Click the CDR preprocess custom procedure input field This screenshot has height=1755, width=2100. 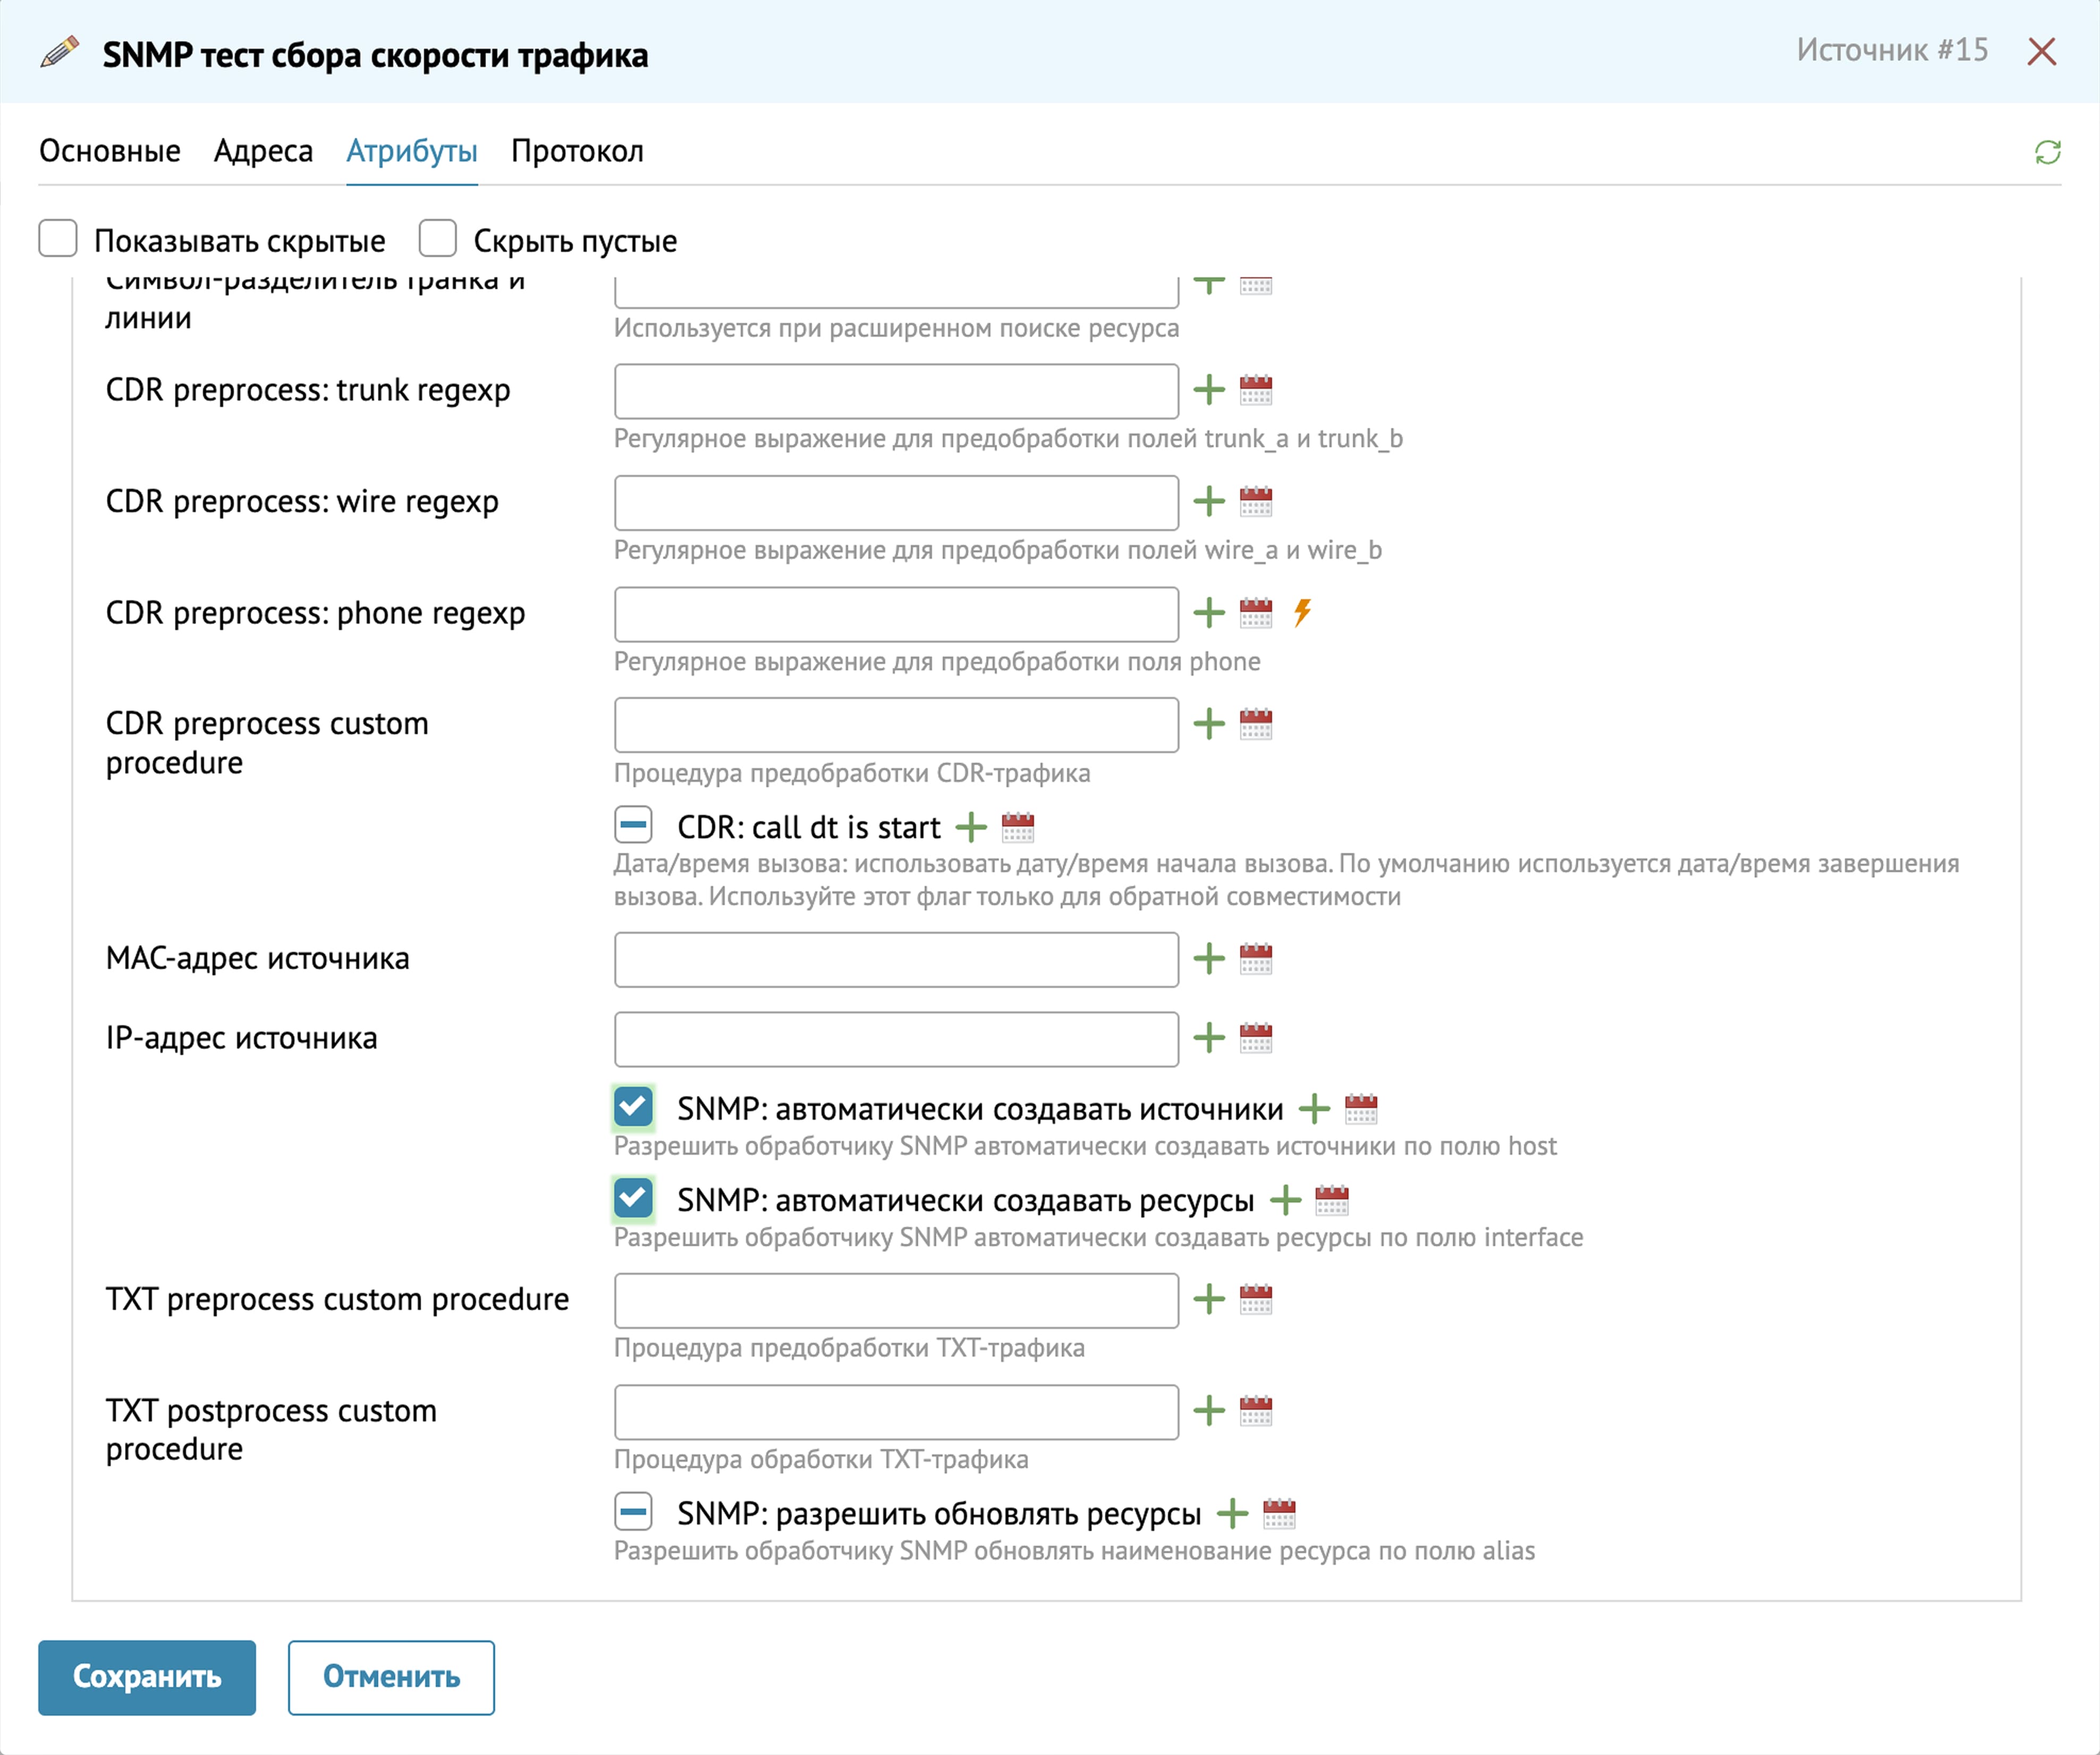click(x=896, y=725)
